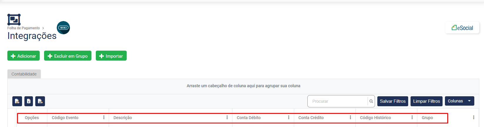Export the table to Excel
This screenshot has height=127, width=484.
coord(29,101)
